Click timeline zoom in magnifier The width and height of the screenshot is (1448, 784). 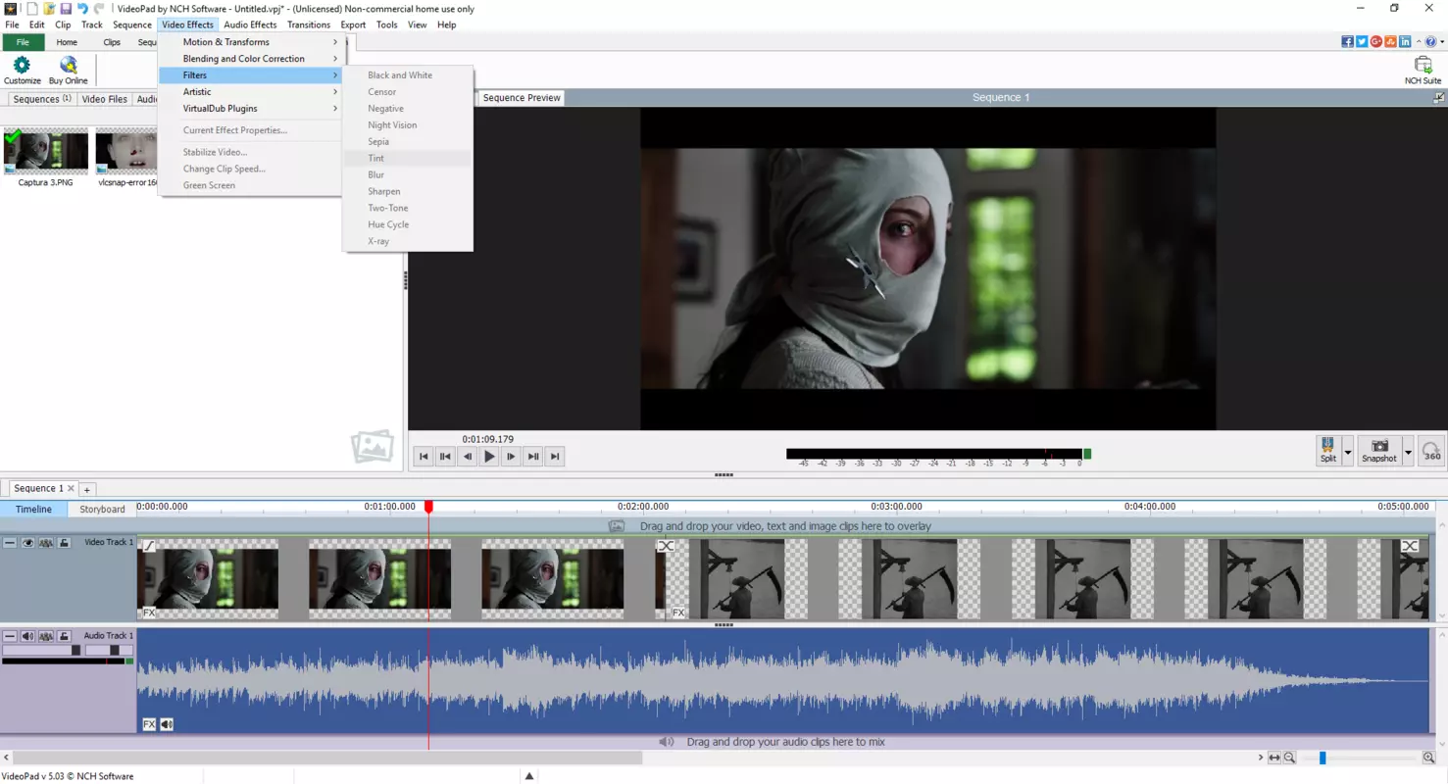(x=1428, y=758)
